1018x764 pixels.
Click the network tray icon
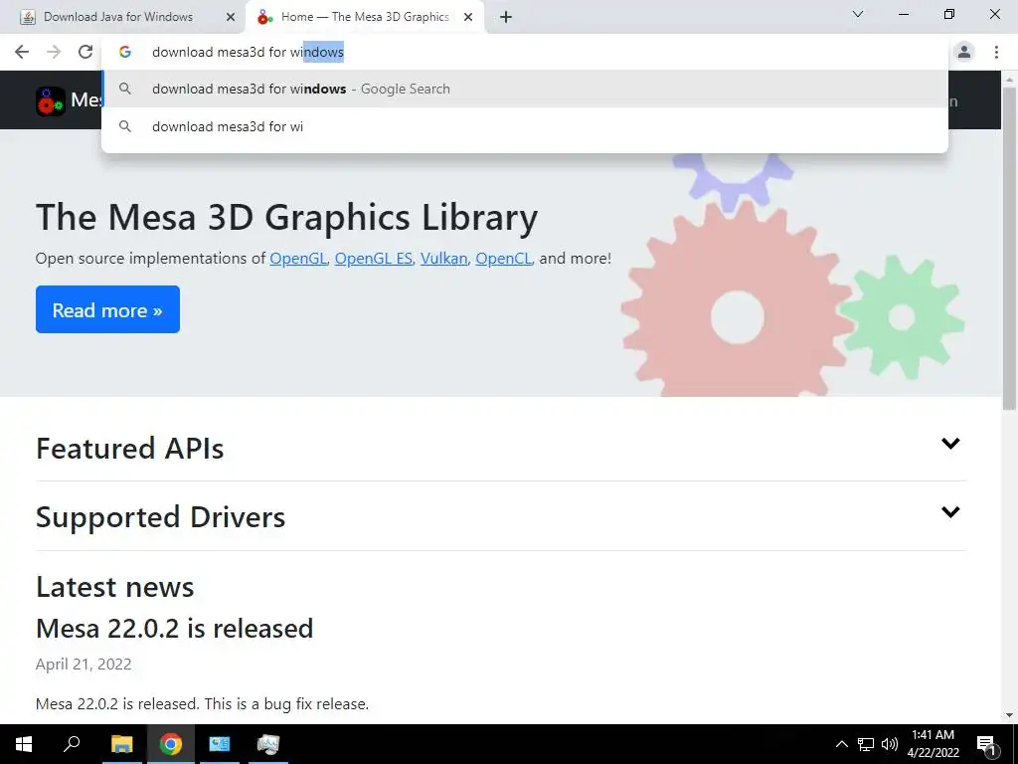coord(866,744)
